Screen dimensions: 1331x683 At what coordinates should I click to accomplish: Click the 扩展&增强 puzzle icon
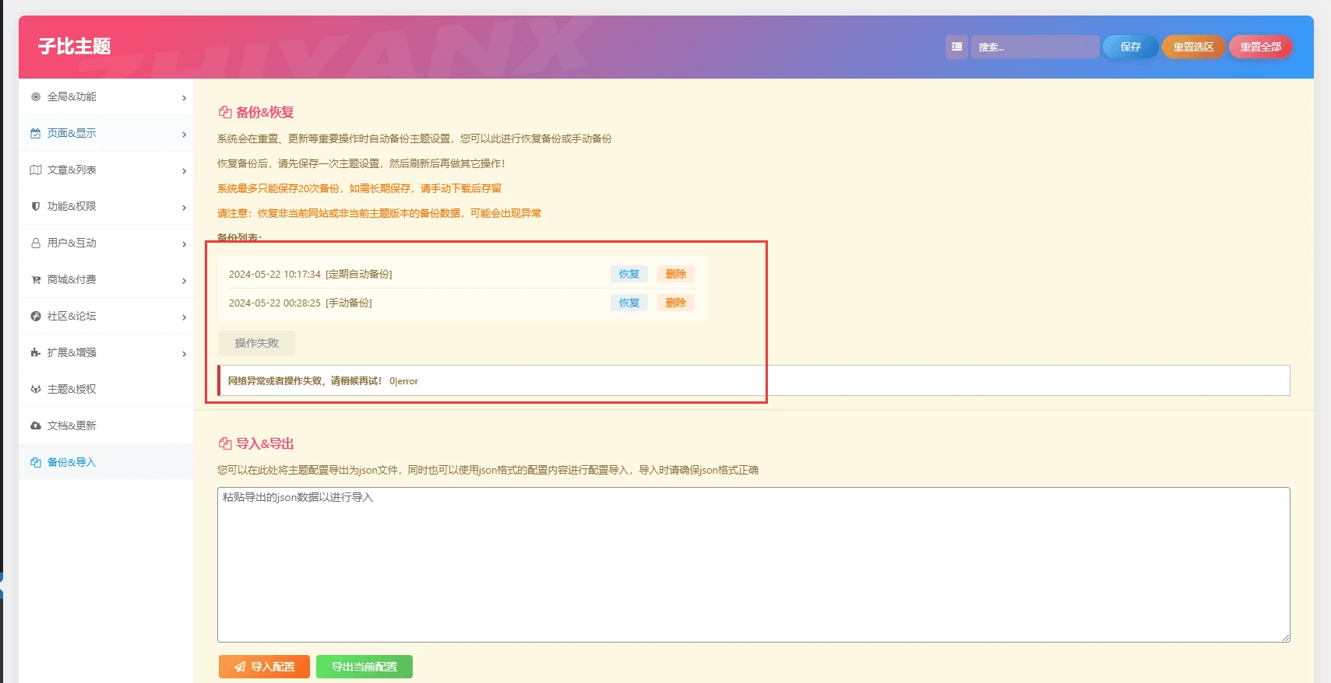pyautogui.click(x=35, y=353)
